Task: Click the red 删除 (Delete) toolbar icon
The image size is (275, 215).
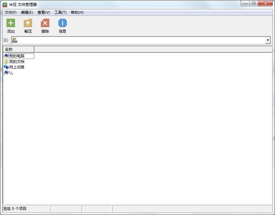Action: pyautogui.click(x=45, y=23)
